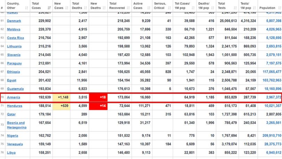This screenshot has width=282, height=159.
Task: Open Ethiopia population figure link
Action: coord(272,72)
